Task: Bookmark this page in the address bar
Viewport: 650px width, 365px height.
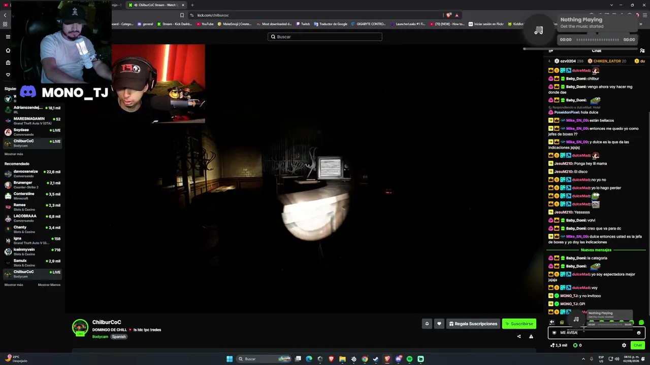Action: click(x=182, y=15)
